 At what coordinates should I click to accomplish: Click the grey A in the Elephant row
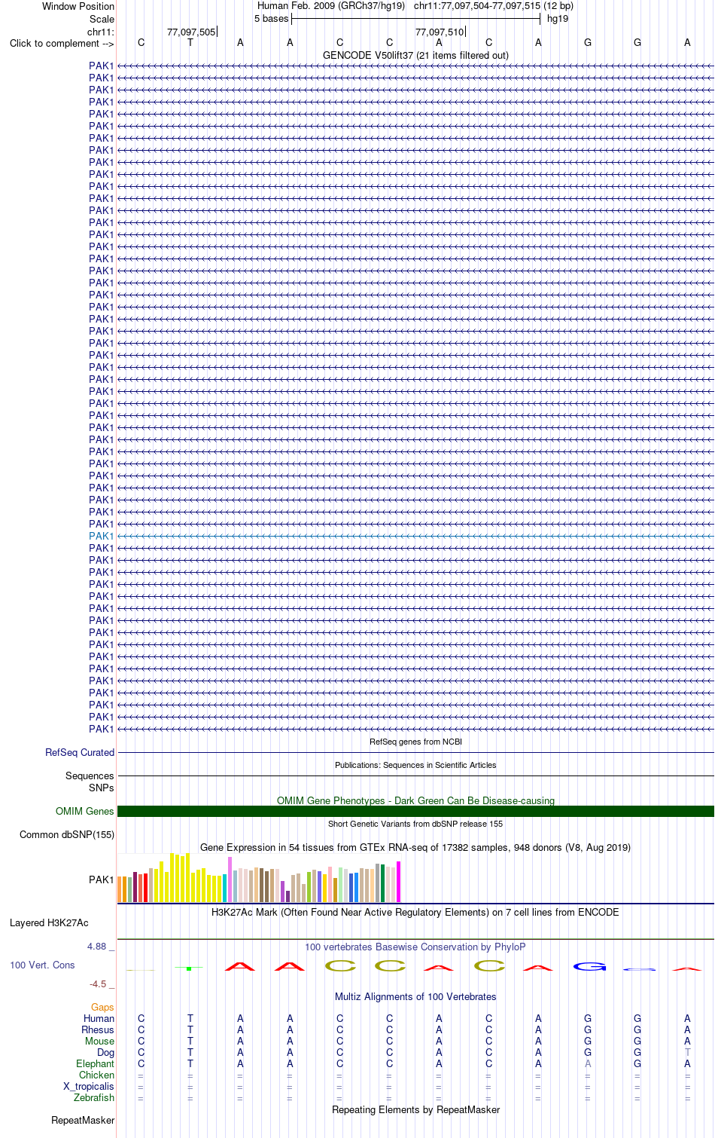[588, 1063]
